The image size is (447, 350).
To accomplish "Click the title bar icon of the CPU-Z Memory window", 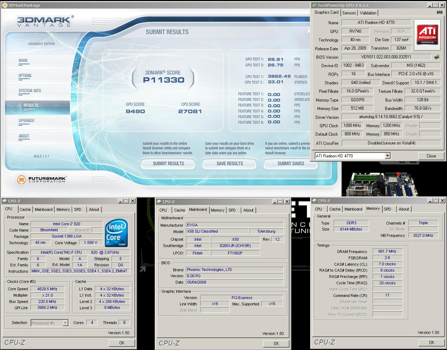I will tap(314, 201).
